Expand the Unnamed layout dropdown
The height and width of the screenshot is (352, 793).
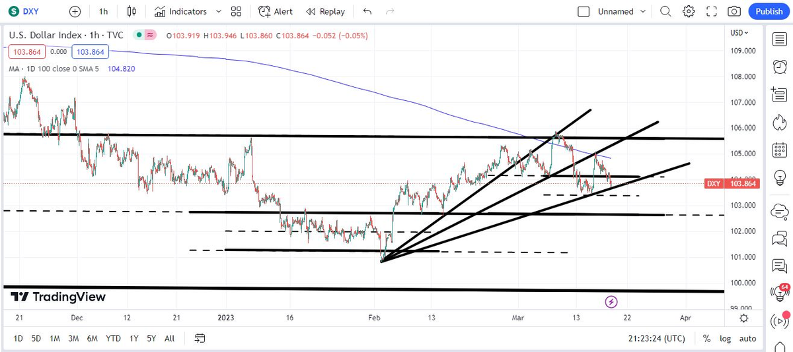642,11
